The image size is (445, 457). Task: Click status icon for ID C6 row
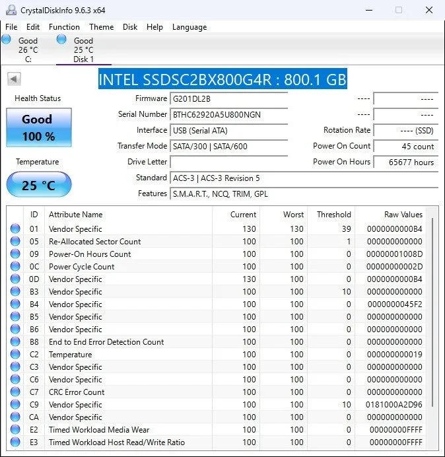coord(15,379)
